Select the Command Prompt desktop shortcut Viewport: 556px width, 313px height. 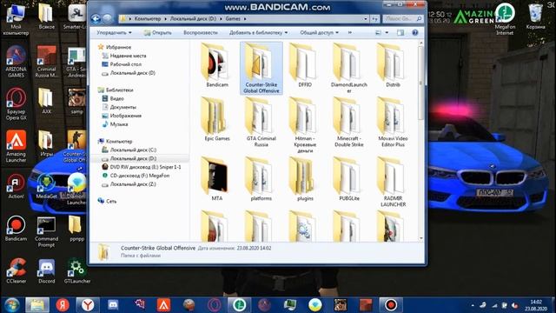pos(46,232)
